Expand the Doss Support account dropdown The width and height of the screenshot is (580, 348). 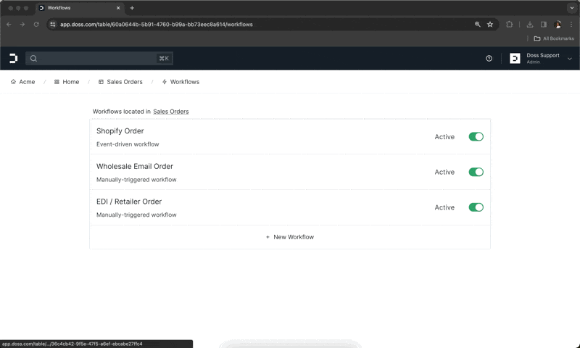pos(570,59)
